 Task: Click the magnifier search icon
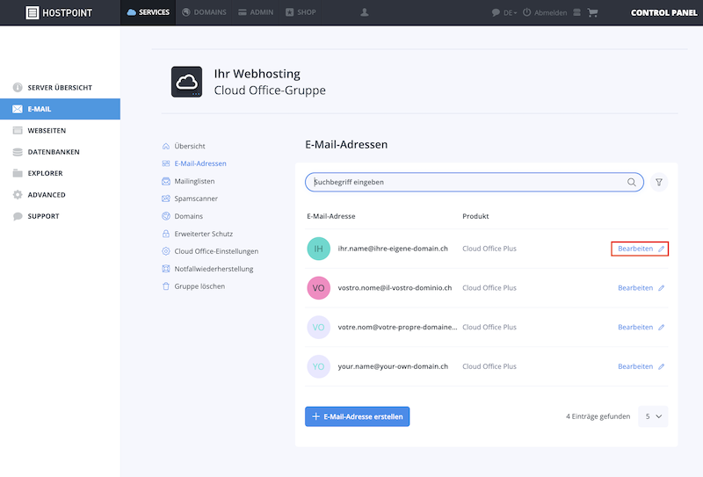pos(631,182)
